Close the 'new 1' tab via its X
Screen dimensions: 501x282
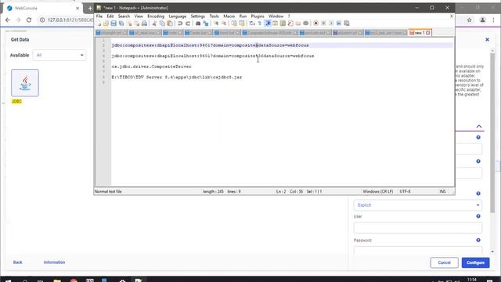coord(428,33)
